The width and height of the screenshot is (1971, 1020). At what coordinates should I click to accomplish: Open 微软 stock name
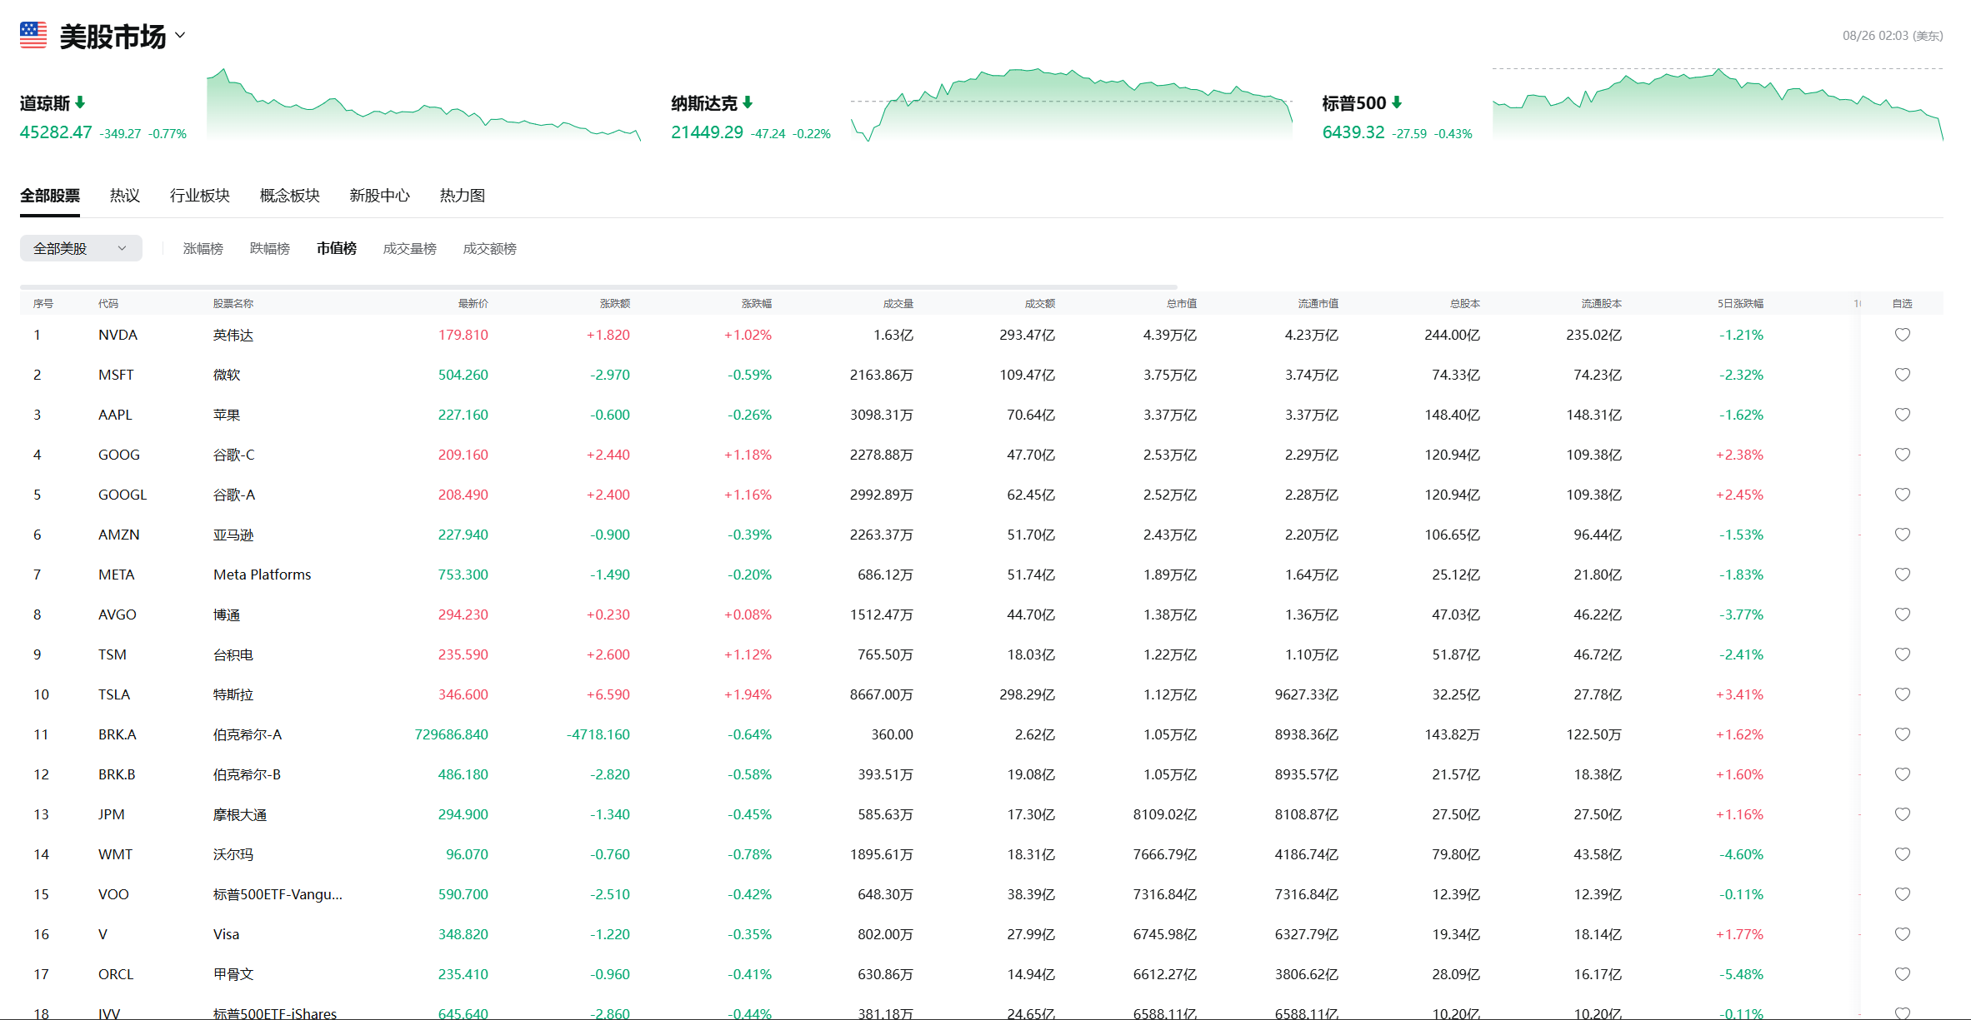[227, 375]
